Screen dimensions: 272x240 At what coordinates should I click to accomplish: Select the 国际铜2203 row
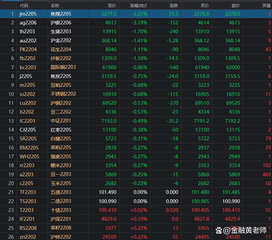(63, 67)
